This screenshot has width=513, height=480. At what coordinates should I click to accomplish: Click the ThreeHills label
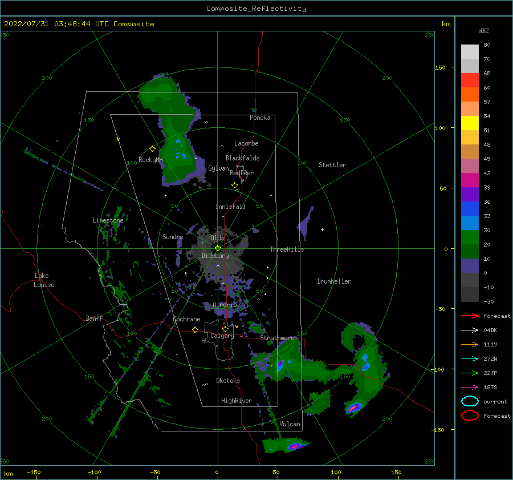pos(287,249)
